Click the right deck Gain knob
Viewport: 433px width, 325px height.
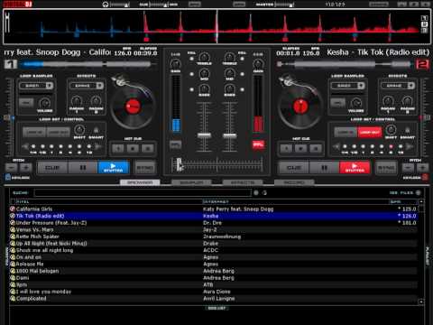(x=258, y=64)
